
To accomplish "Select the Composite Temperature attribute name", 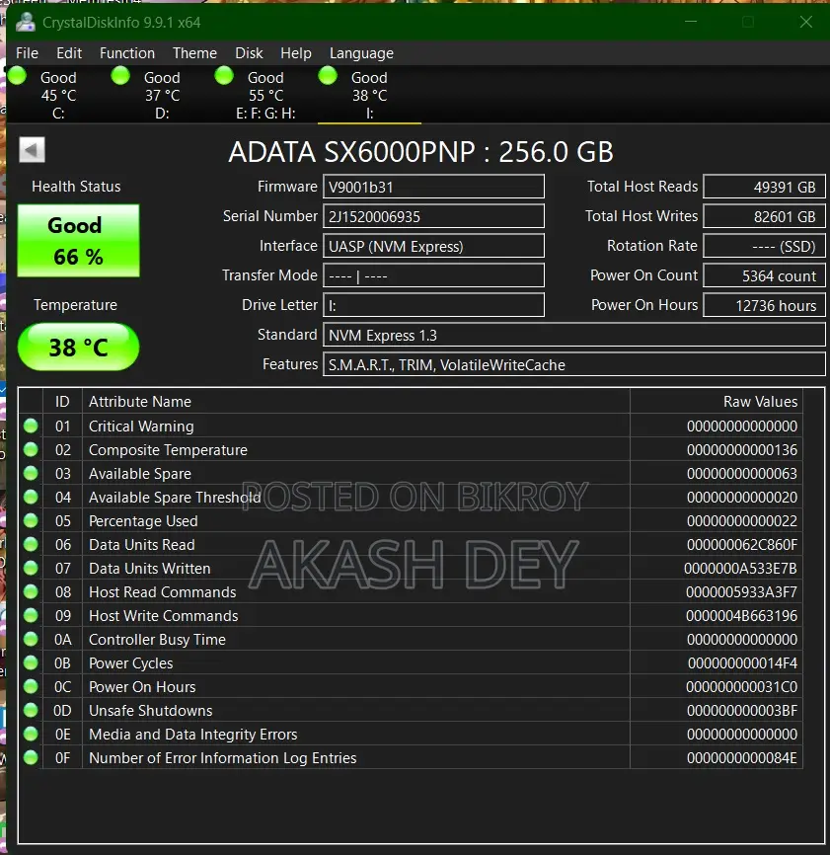I will click(x=168, y=450).
